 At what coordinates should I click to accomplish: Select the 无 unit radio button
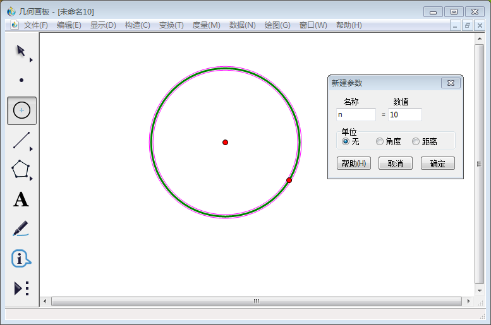coord(346,141)
